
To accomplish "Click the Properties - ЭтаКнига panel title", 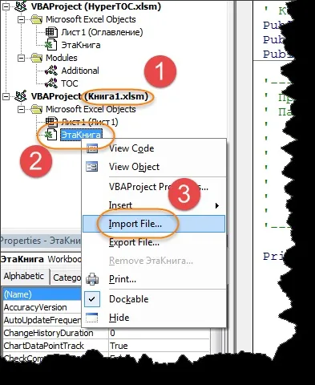I will (x=40, y=241).
